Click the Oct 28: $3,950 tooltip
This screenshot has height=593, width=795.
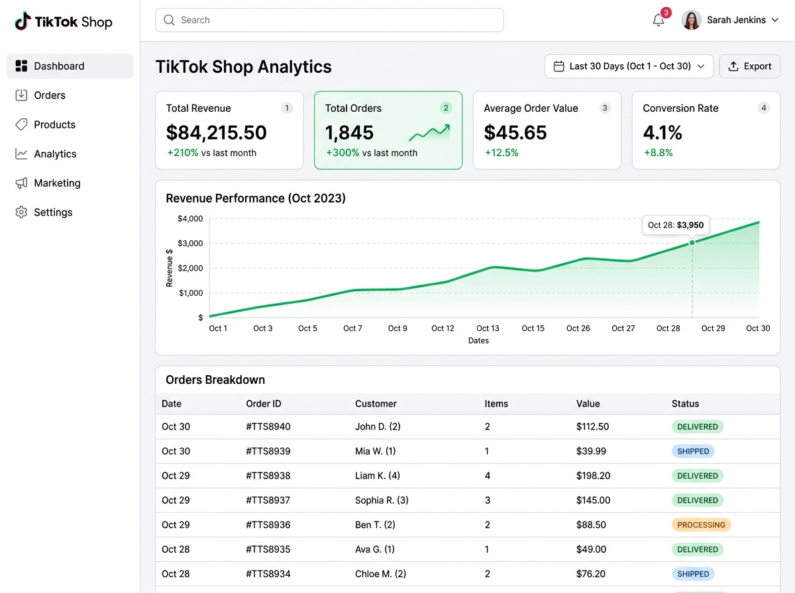pyautogui.click(x=676, y=225)
